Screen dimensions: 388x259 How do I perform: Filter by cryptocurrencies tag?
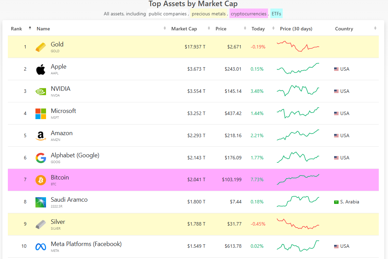pos(249,14)
